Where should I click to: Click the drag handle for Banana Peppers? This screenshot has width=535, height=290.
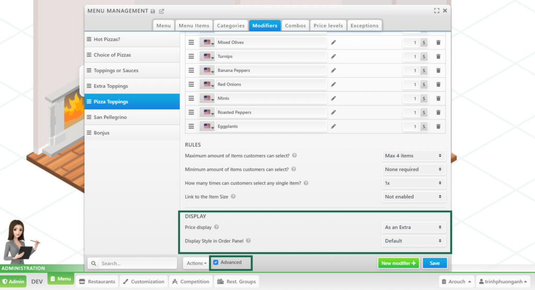pyautogui.click(x=191, y=70)
